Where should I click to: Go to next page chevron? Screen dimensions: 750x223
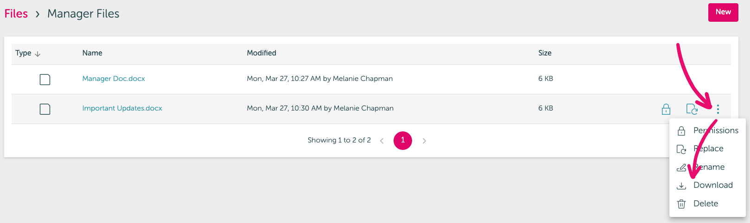pyautogui.click(x=424, y=141)
